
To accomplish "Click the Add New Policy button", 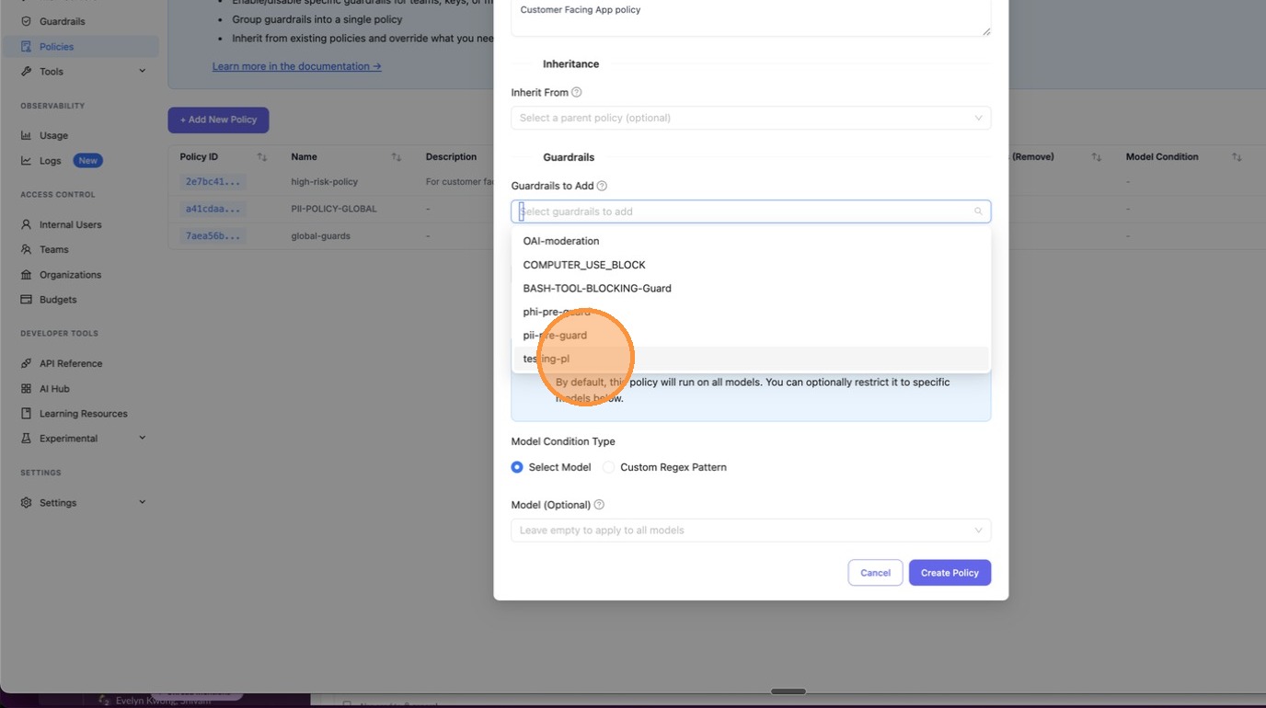I will 218,120.
